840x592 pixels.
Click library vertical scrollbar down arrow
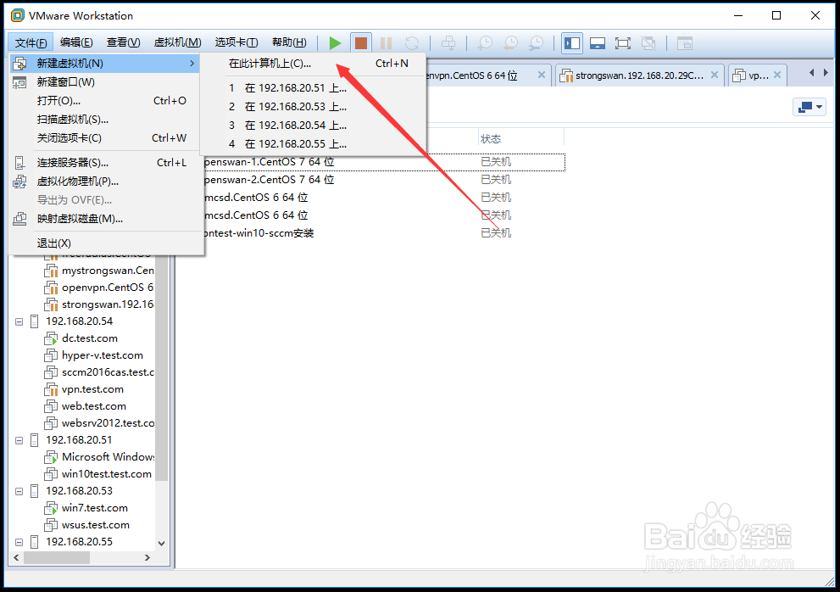(x=162, y=543)
